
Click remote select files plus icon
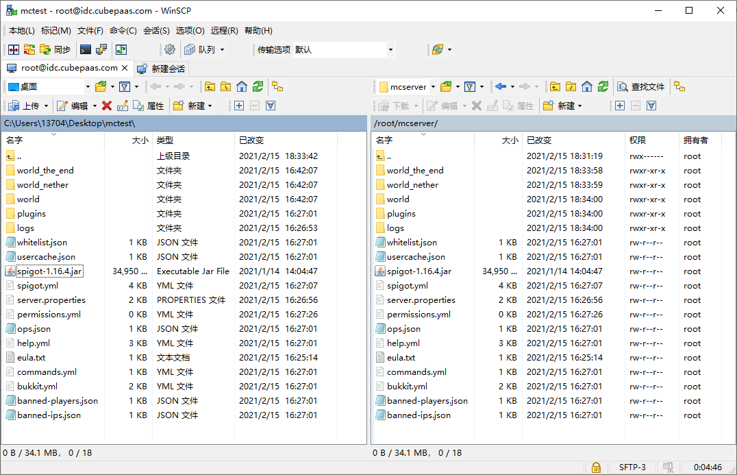(x=619, y=106)
